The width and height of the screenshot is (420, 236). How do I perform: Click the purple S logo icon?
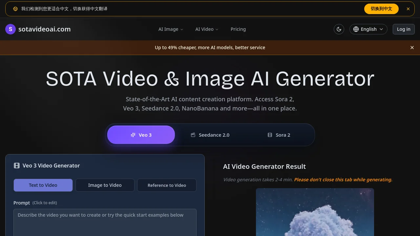point(10,29)
